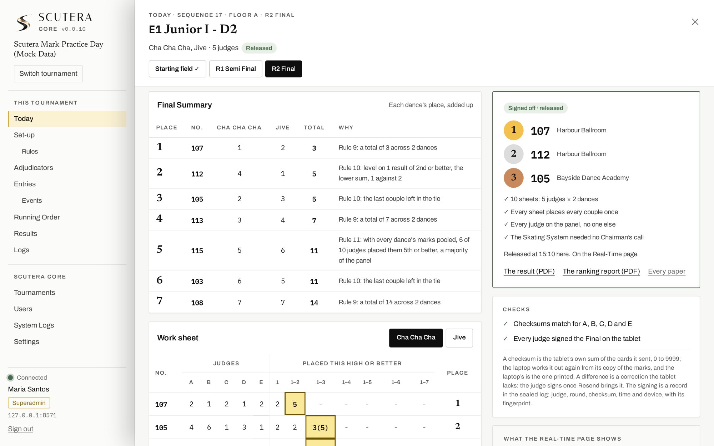Click the Scutera logo icon
714x446 pixels.
[24, 23]
